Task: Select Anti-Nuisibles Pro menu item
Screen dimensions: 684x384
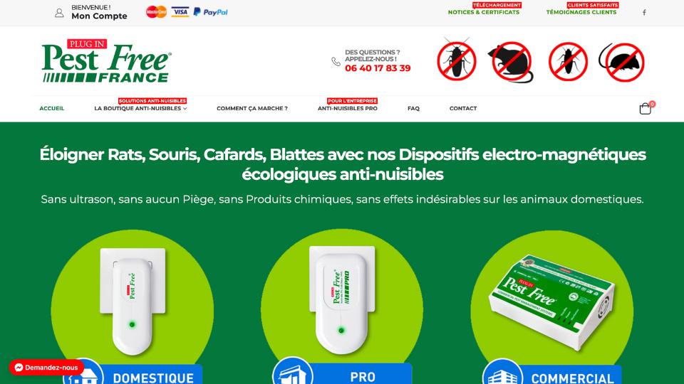Action: point(348,108)
